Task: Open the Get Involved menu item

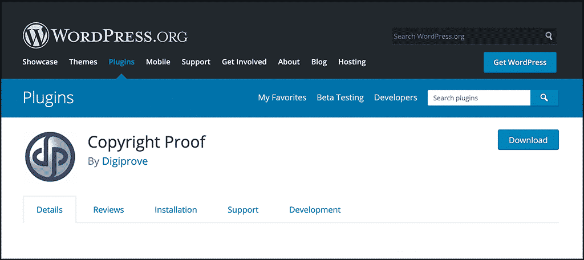Action: 244,62
